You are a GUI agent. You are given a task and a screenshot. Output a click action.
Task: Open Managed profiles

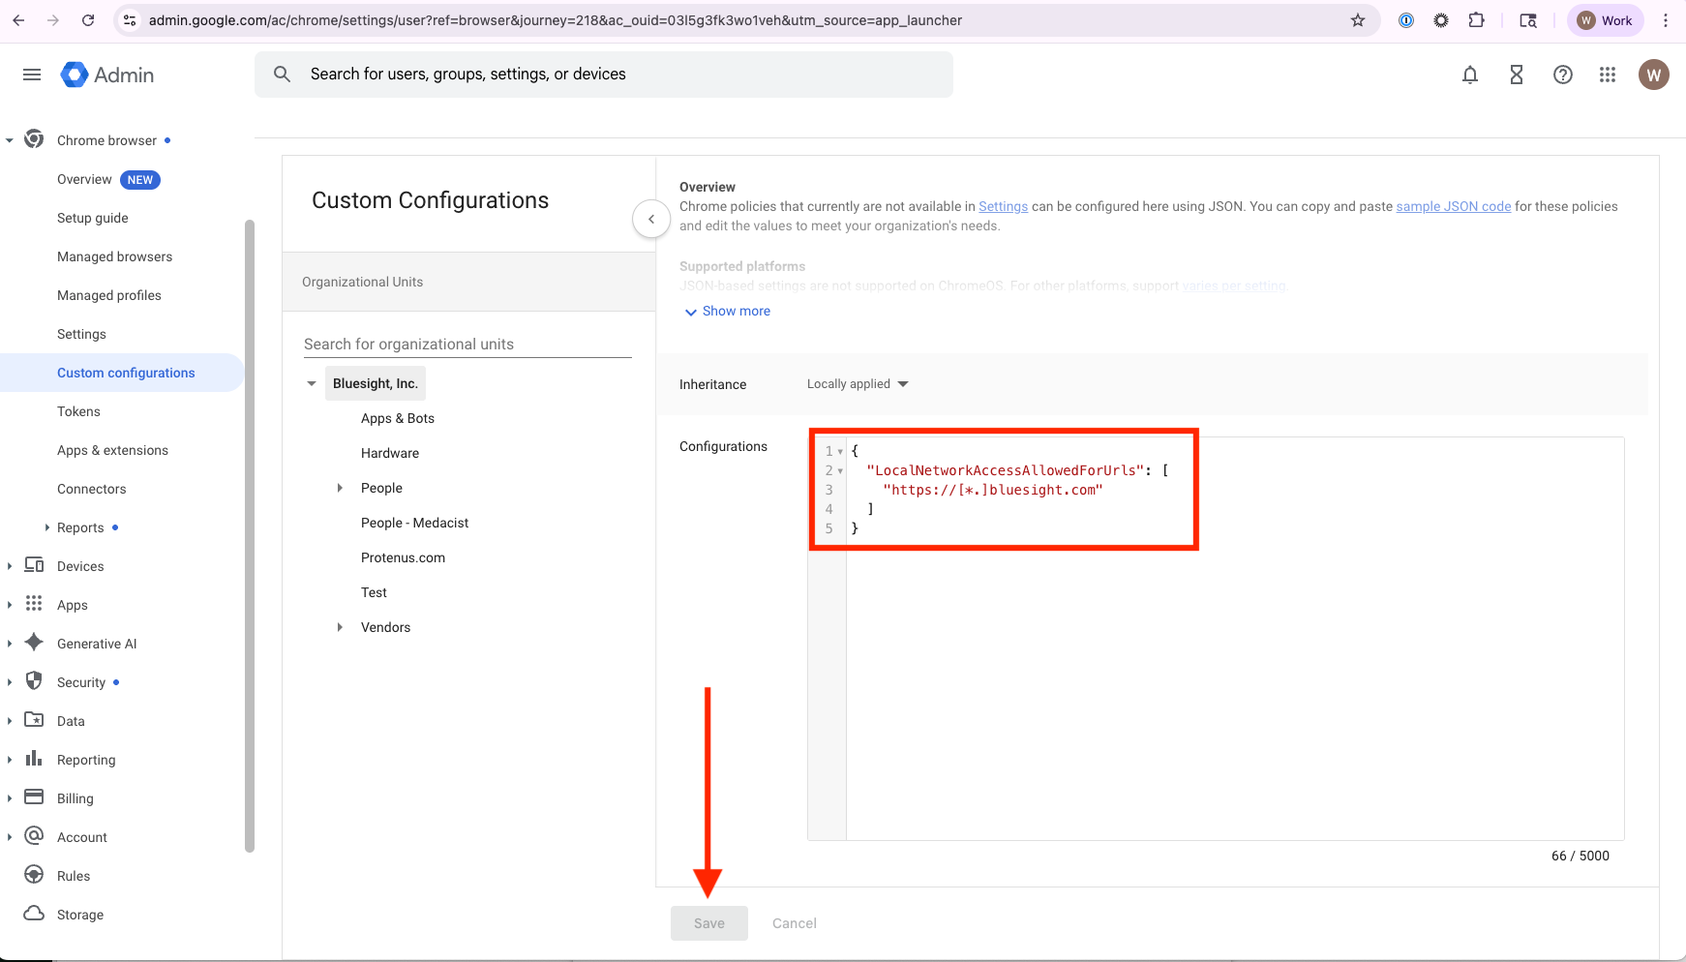point(109,295)
